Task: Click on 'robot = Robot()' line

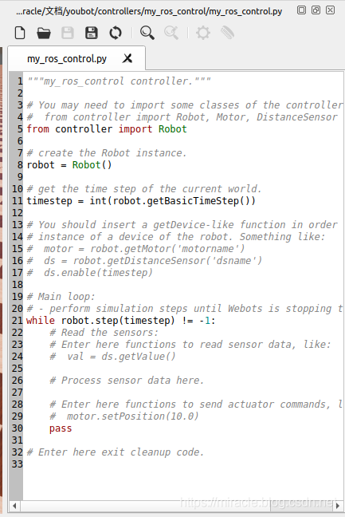Action: click(69, 165)
